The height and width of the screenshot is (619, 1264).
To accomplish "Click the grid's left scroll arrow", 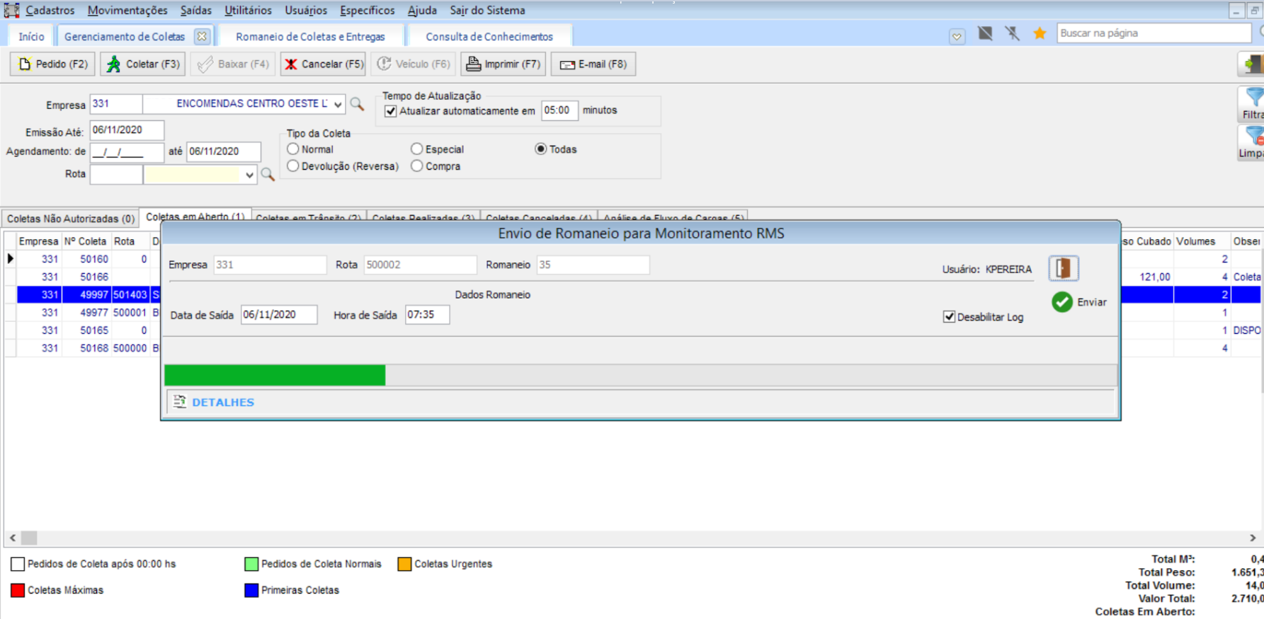I will pos(13,538).
